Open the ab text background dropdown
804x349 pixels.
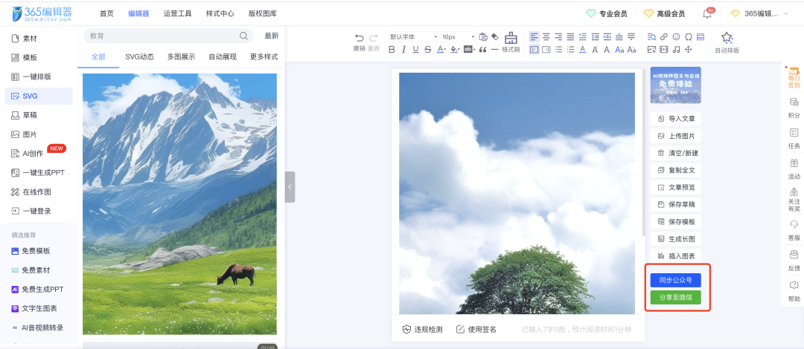click(x=469, y=50)
